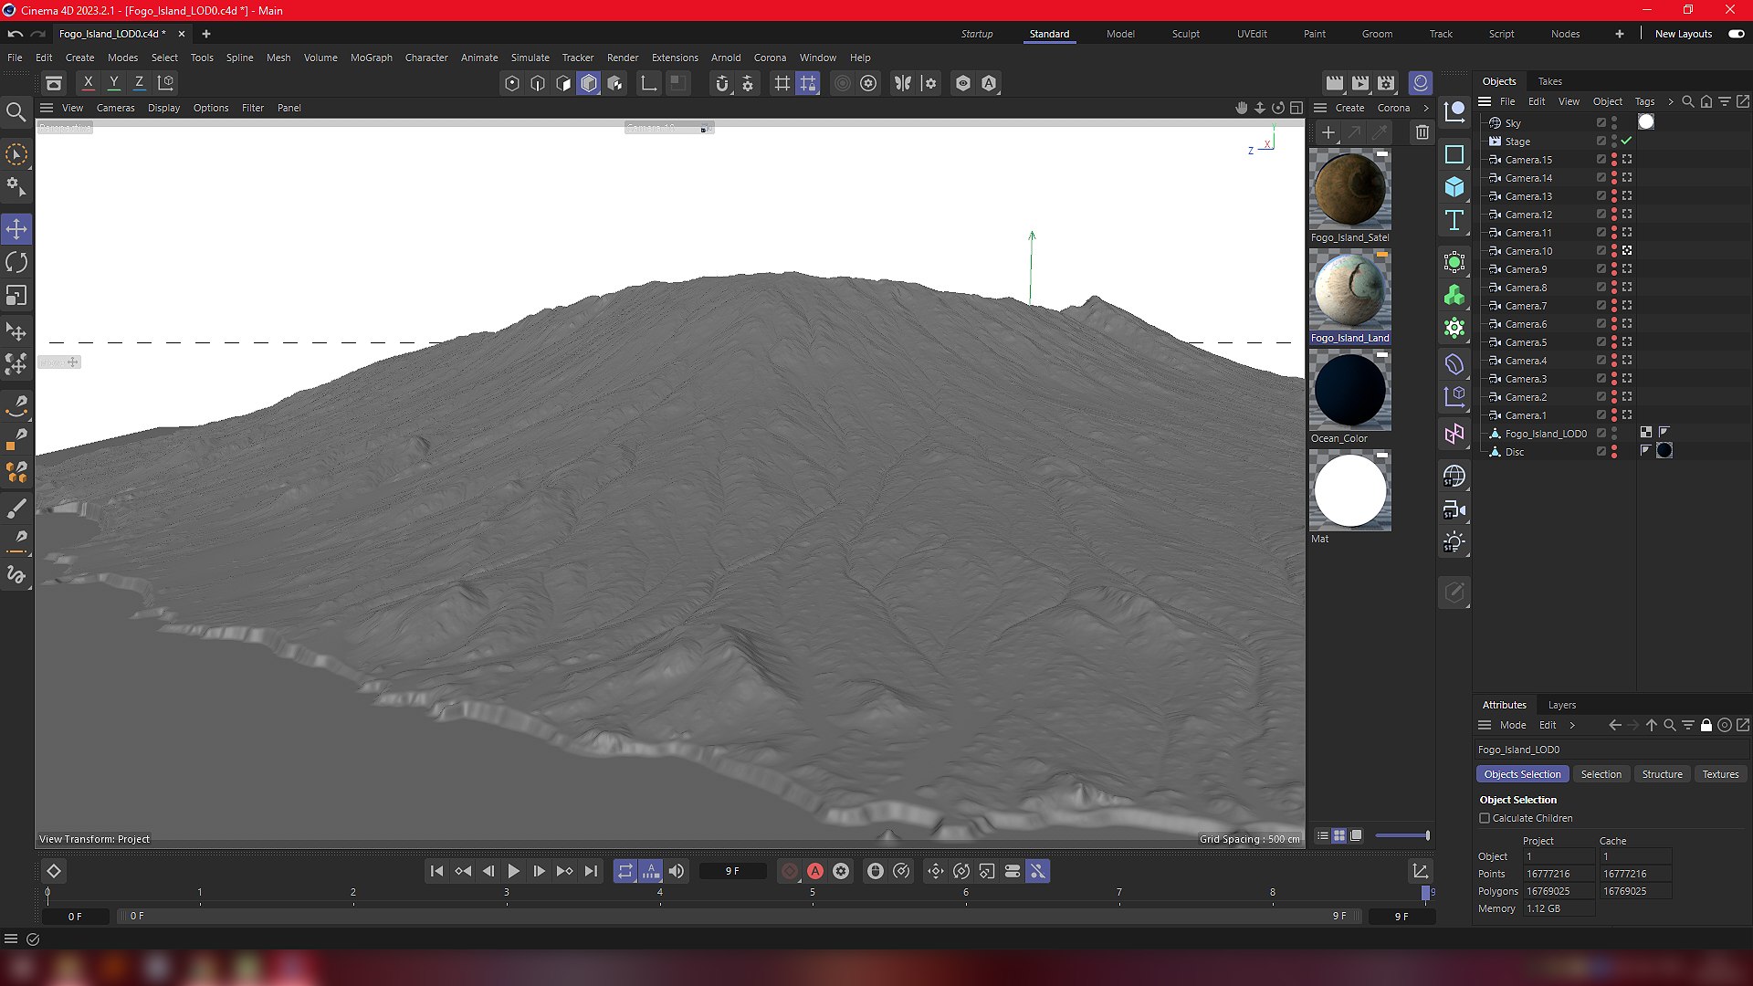Toggle the coordinate system icon
1753x986 pixels.
point(166,83)
